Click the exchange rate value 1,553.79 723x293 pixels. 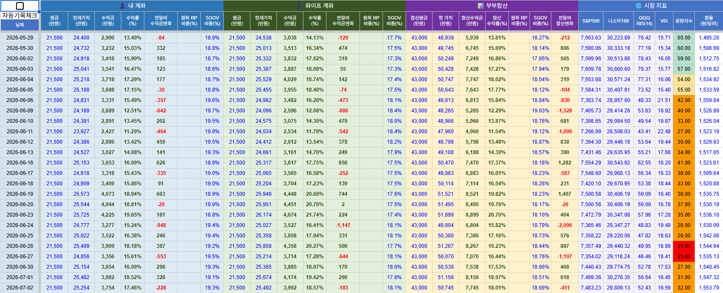tap(709, 288)
